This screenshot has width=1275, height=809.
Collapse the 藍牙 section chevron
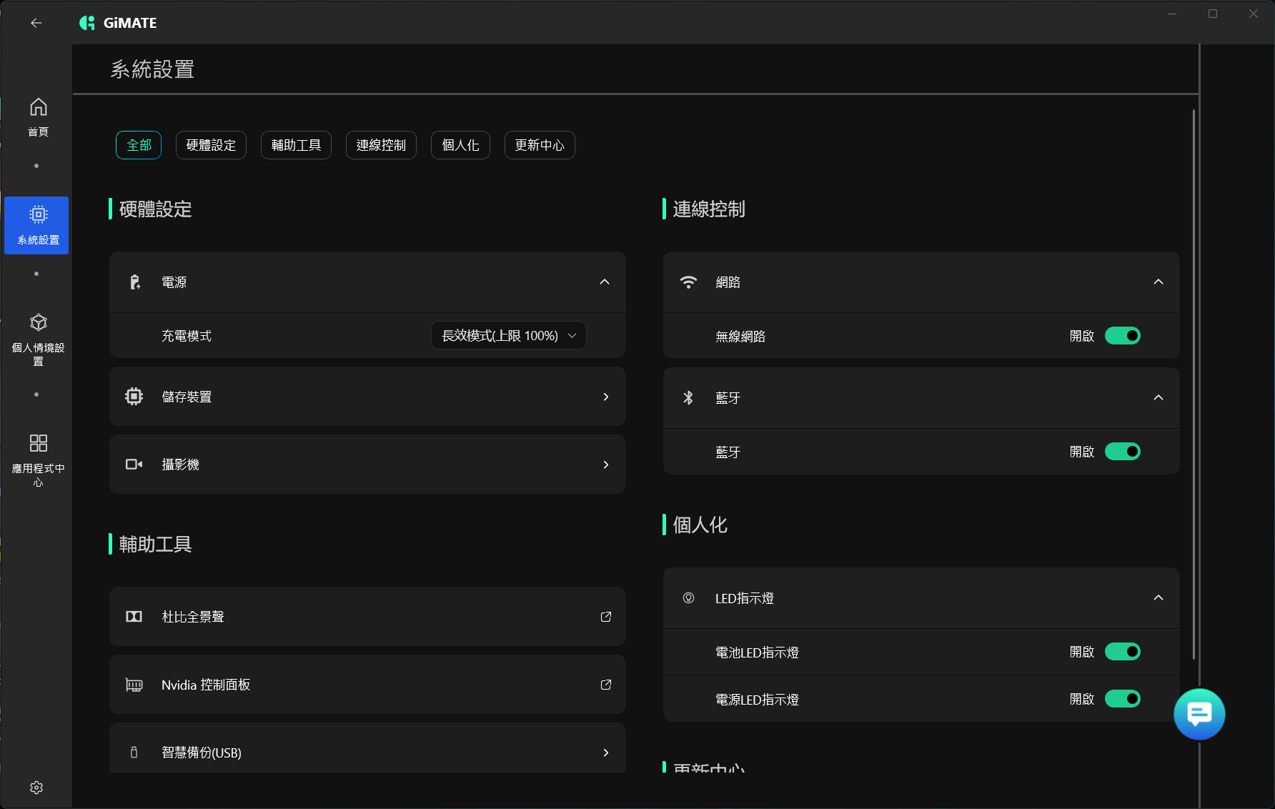click(1159, 397)
